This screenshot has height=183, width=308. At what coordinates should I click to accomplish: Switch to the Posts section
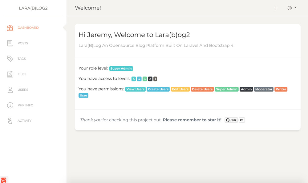tap(23, 43)
